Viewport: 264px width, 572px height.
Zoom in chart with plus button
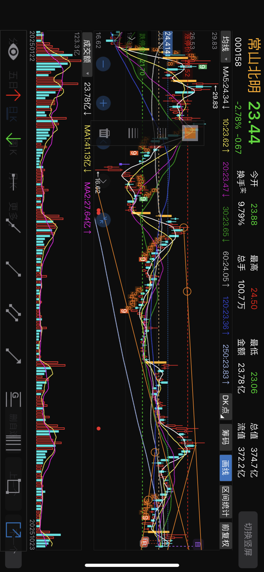coord(103,103)
